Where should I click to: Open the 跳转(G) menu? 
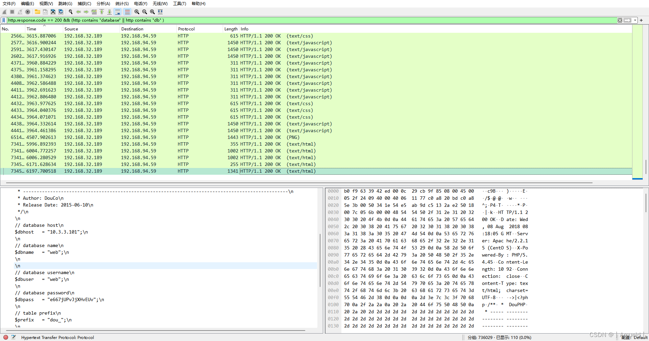click(x=65, y=4)
